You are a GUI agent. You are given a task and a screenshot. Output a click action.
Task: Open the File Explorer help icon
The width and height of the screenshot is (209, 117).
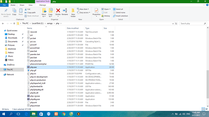click(x=207, y=5)
